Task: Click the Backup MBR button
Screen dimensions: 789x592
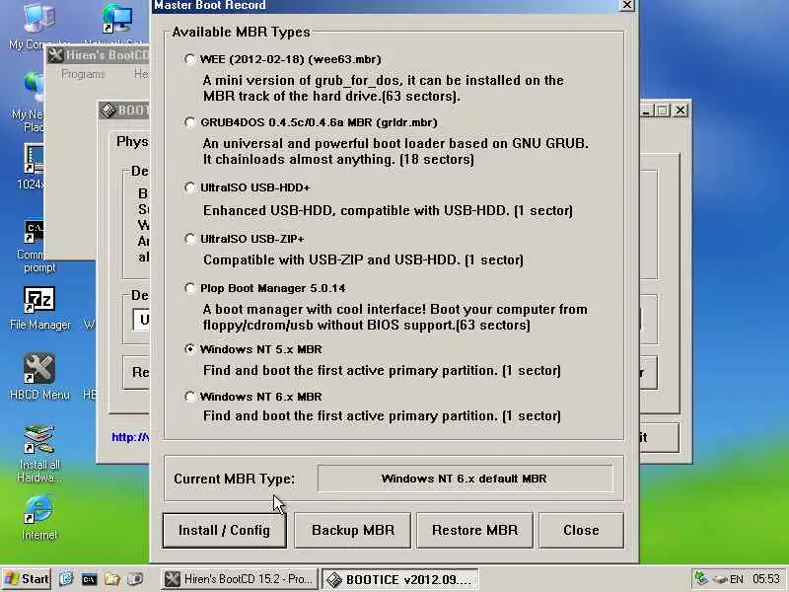Action: pyautogui.click(x=353, y=530)
